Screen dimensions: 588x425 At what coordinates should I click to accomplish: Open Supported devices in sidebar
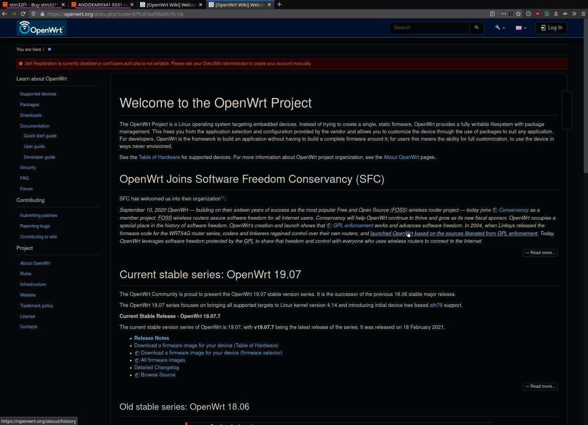pos(38,94)
